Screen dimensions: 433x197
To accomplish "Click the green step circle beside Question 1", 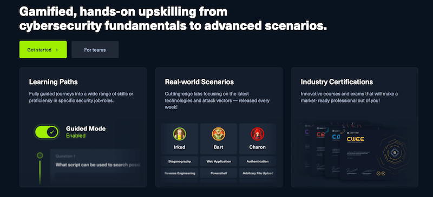I will tap(40, 155).
